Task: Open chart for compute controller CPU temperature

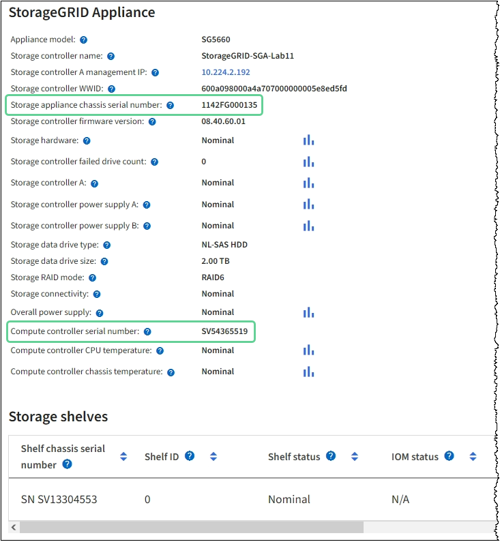Action: [308, 350]
